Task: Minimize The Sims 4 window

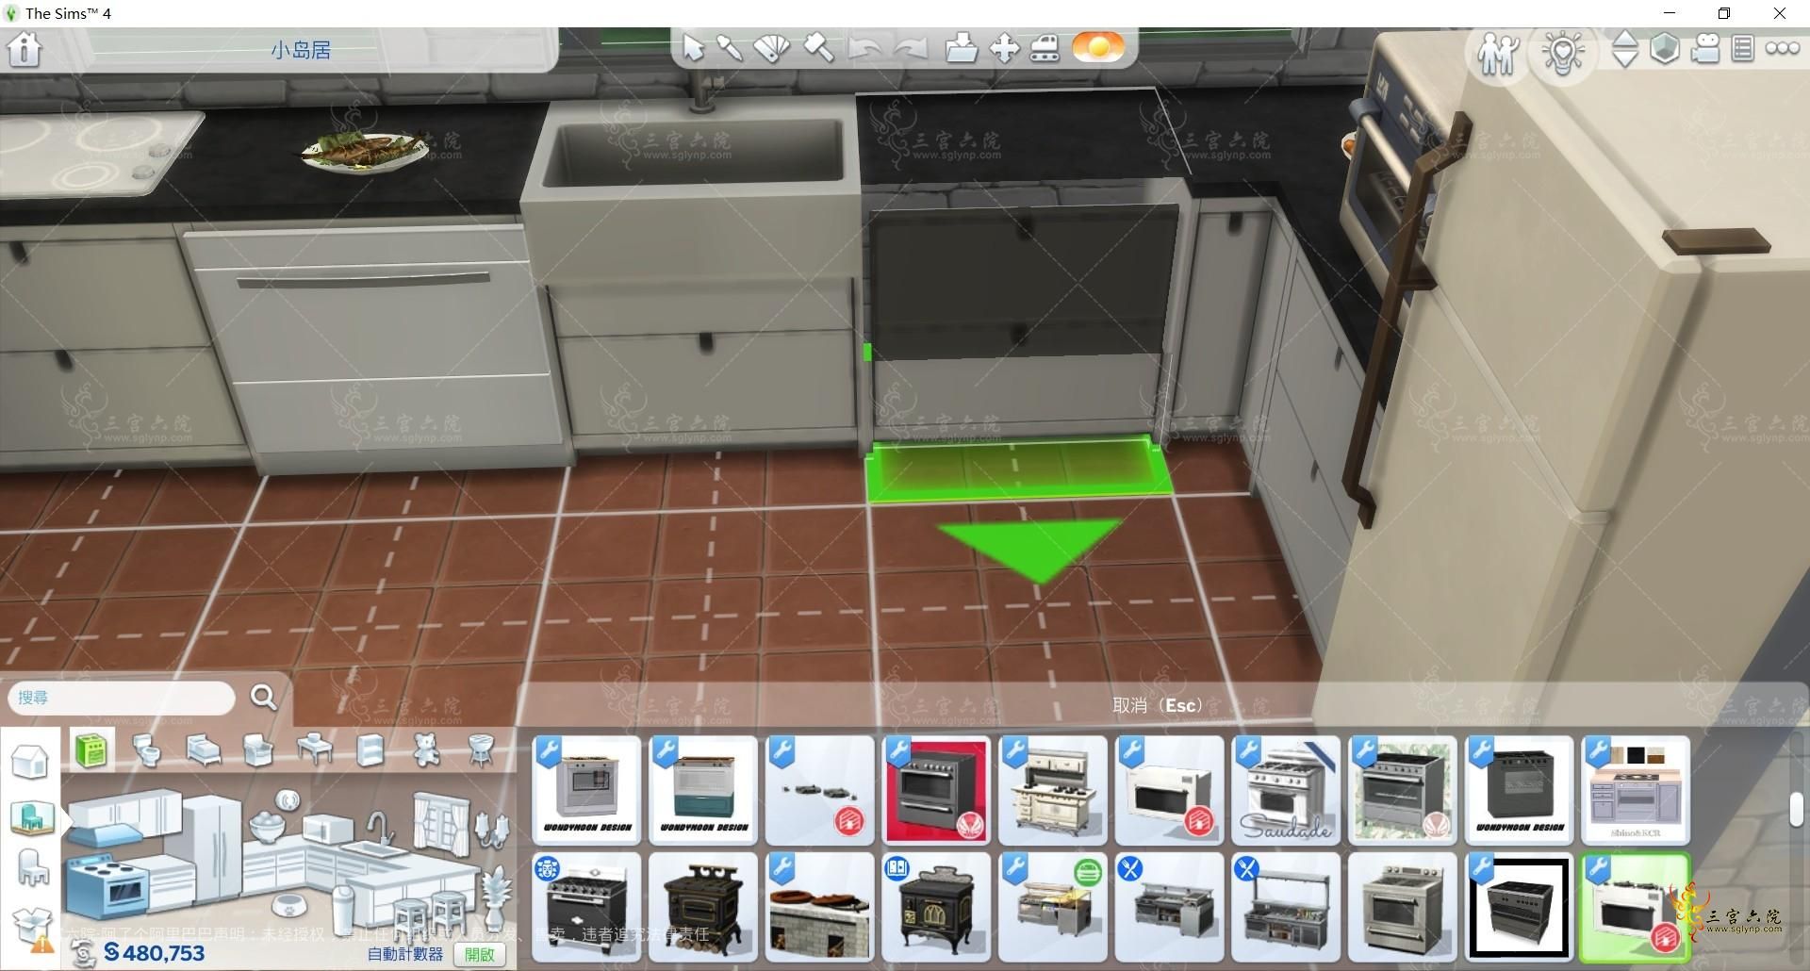Action: pos(1670,13)
